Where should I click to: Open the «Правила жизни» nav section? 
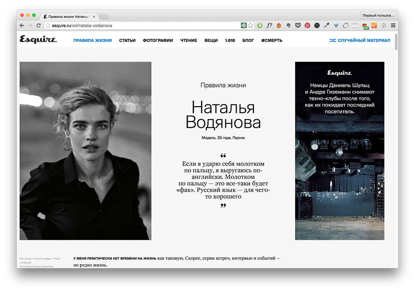(92, 40)
